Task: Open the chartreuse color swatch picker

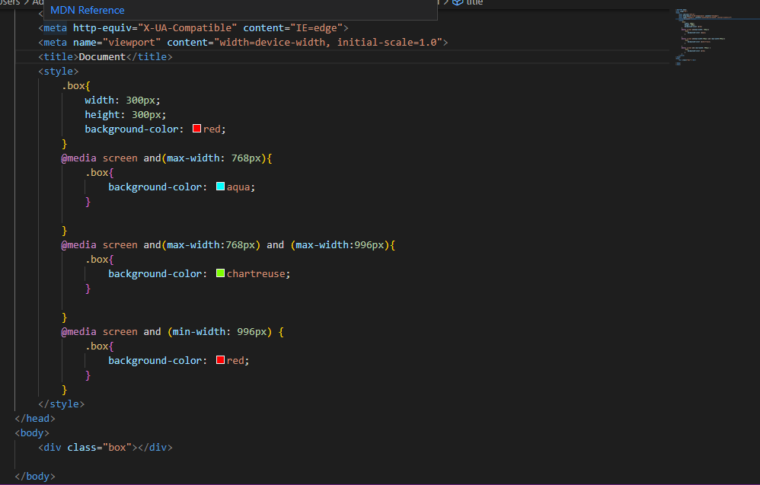Action: (220, 273)
